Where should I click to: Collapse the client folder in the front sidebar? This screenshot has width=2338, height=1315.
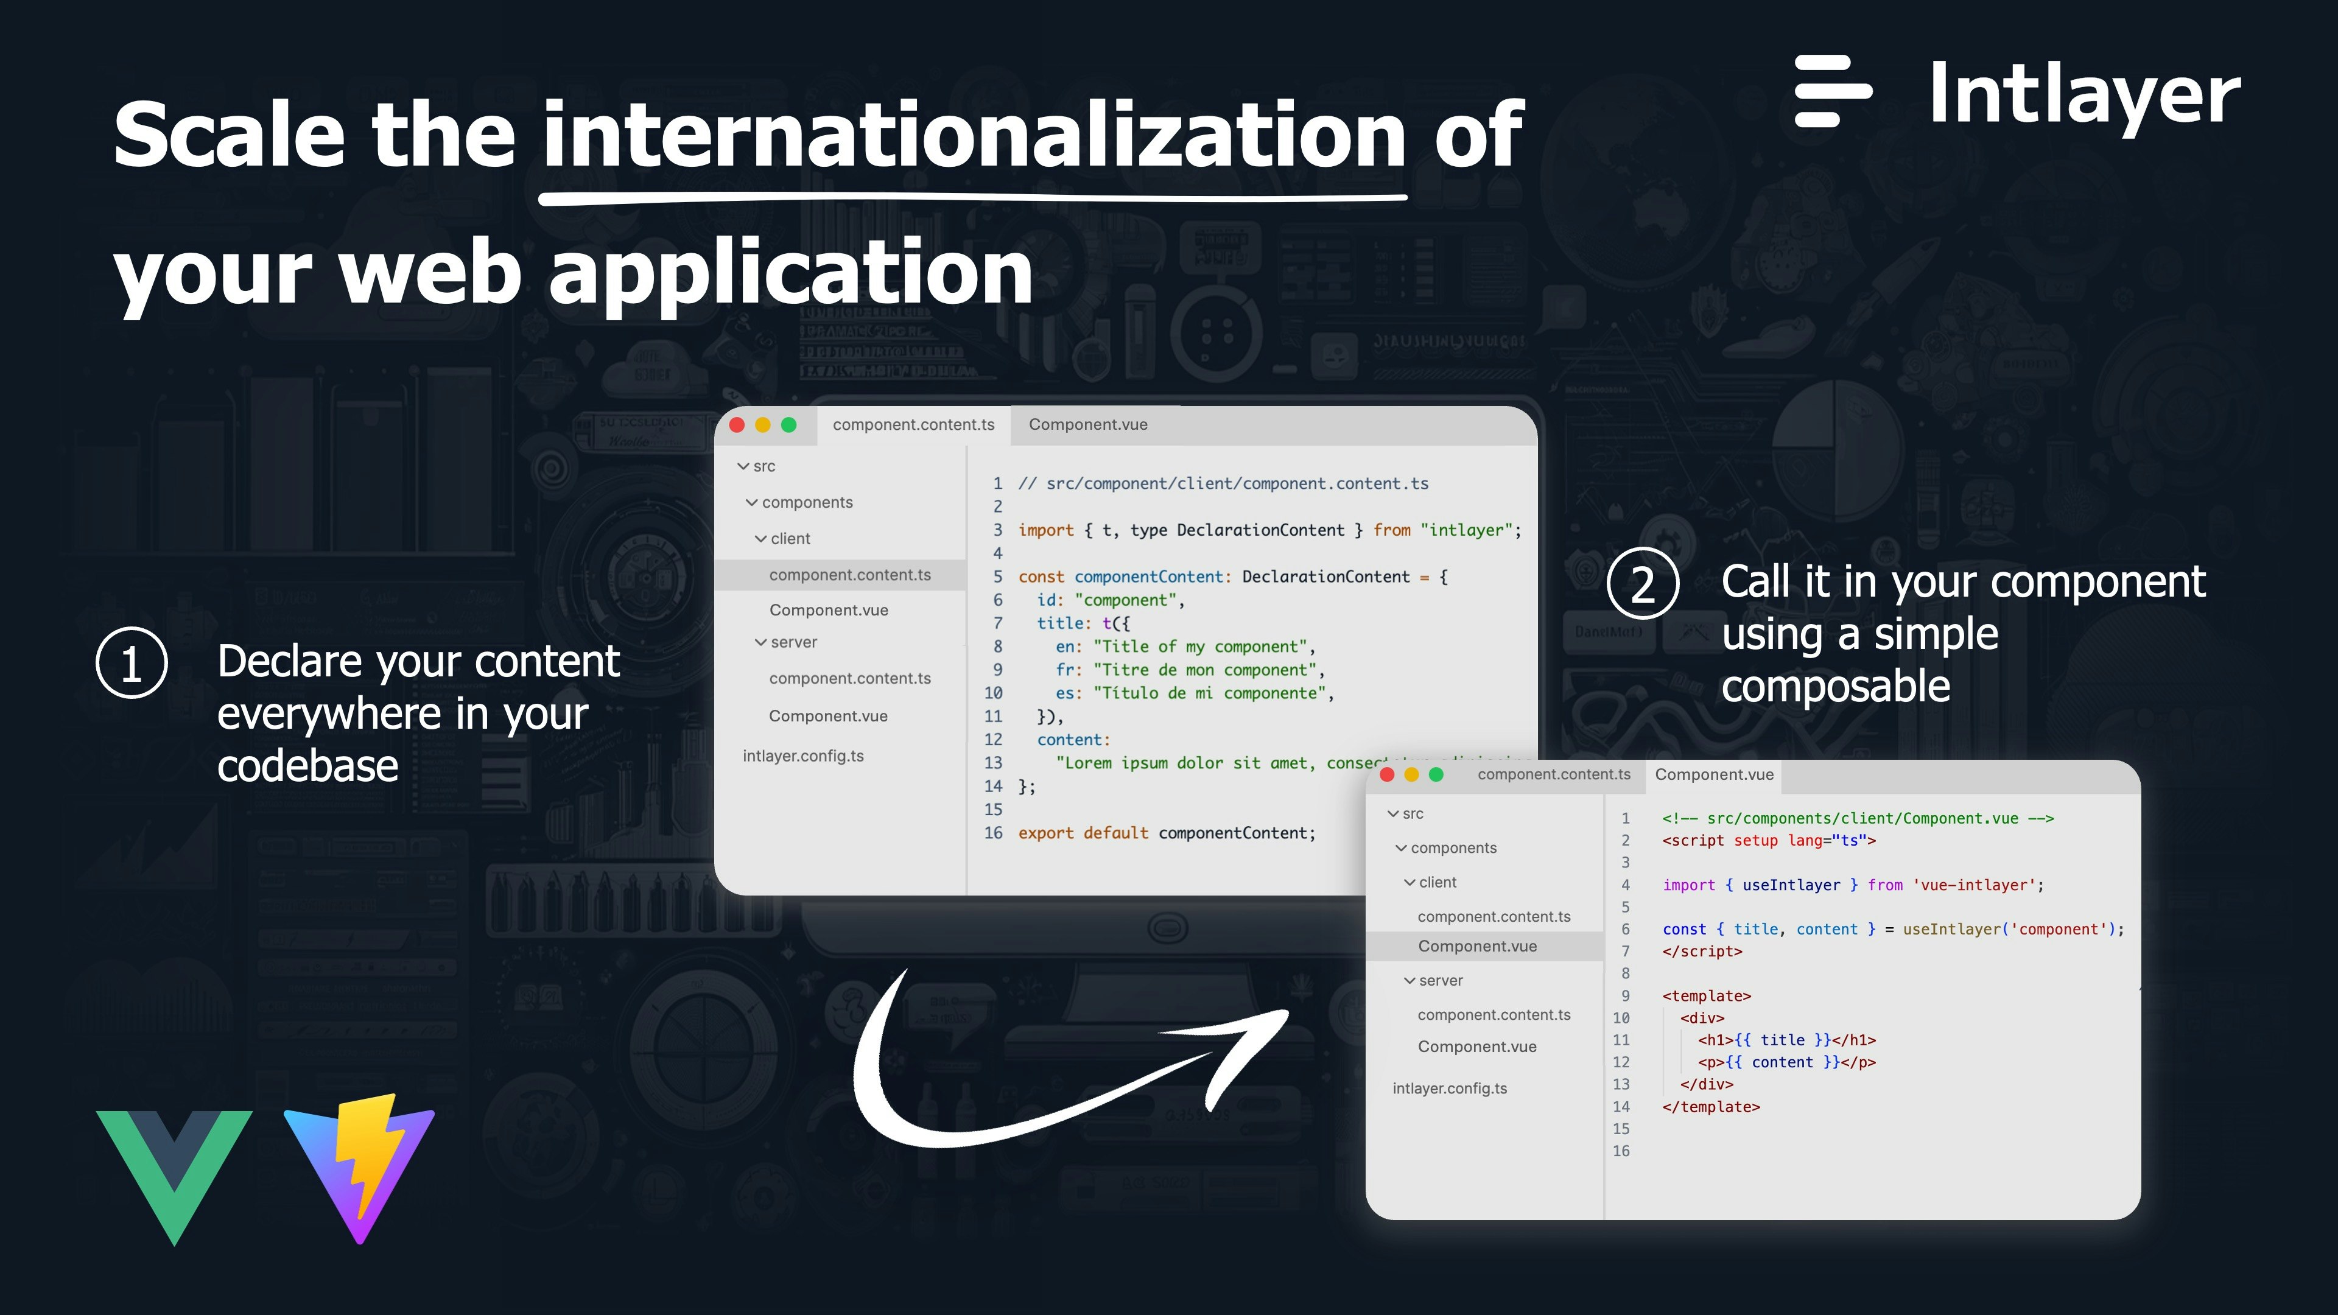point(1409,881)
